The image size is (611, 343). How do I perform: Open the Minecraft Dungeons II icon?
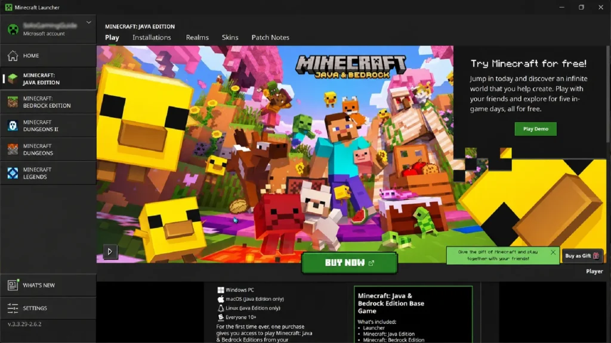point(13,126)
